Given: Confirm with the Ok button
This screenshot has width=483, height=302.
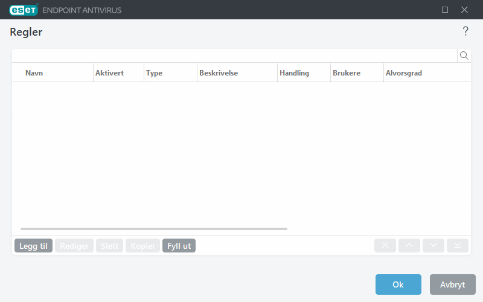Looking at the screenshot, I should [x=398, y=284].
